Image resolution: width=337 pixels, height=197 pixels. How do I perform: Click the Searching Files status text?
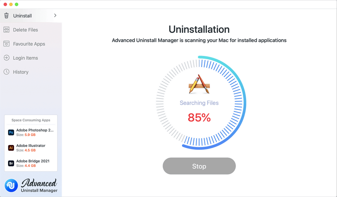pyautogui.click(x=199, y=103)
